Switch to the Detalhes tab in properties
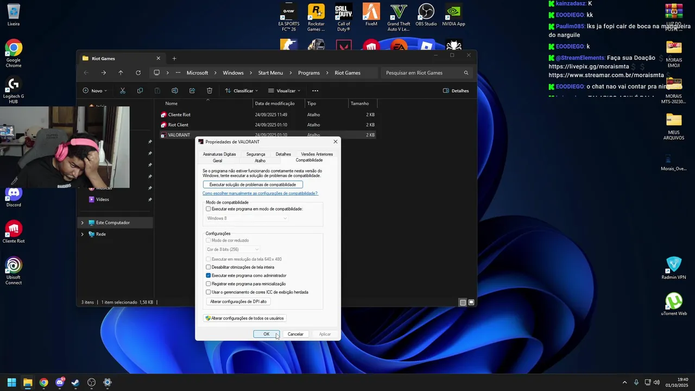Viewport: 695px width, 391px height. tap(283, 154)
